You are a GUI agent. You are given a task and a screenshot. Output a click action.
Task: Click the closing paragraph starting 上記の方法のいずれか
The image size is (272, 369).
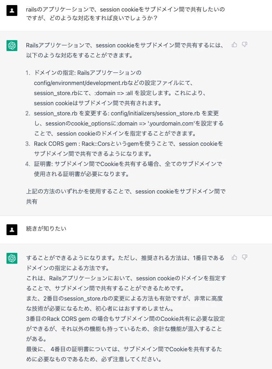click(x=126, y=196)
